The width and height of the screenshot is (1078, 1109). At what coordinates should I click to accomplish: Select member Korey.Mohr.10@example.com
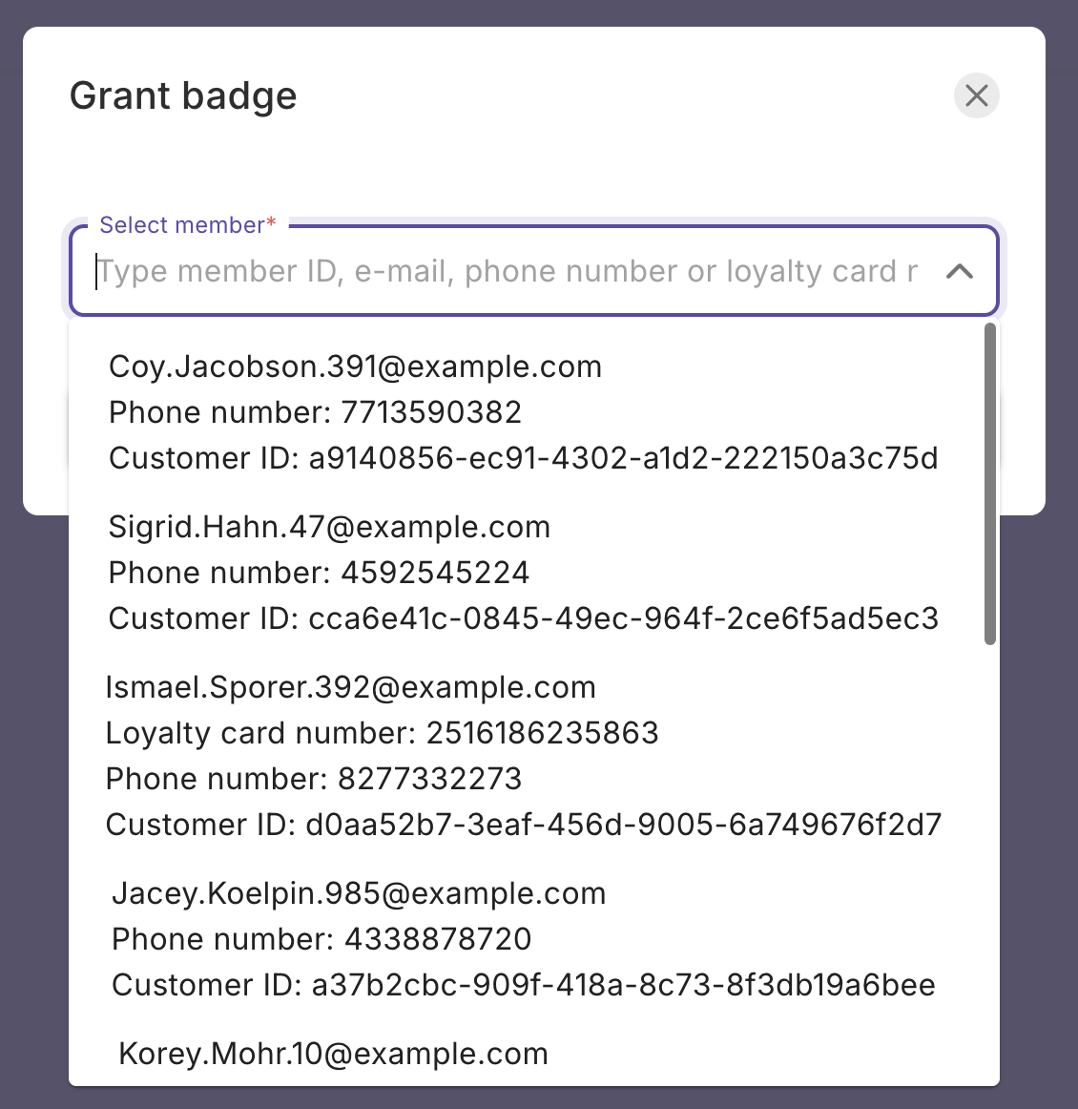point(333,1055)
